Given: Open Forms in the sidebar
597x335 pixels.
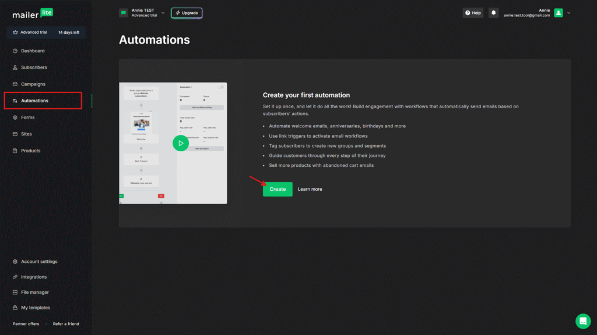Looking at the screenshot, I should pos(27,117).
